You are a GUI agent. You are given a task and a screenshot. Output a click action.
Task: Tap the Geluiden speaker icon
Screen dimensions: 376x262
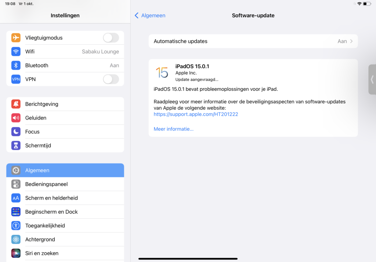coord(16,118)
